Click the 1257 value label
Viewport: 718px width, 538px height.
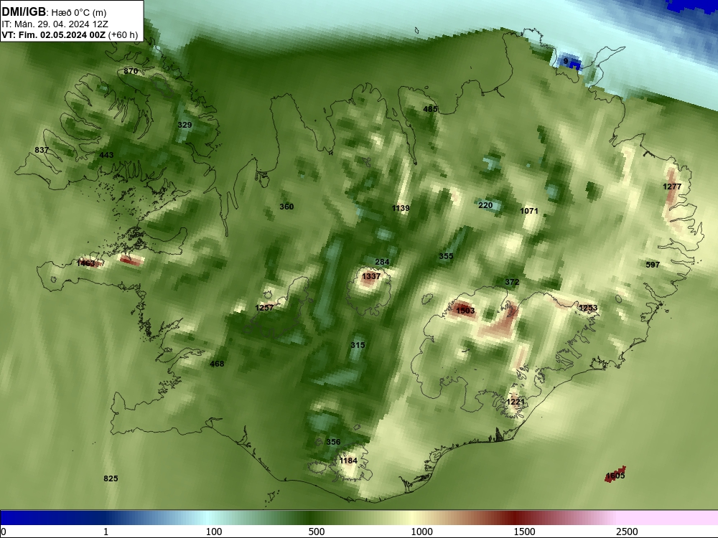click(x=264, y=308)
